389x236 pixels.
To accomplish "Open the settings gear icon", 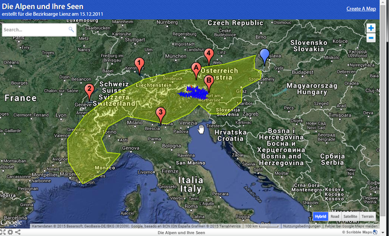I will (10, 232).
